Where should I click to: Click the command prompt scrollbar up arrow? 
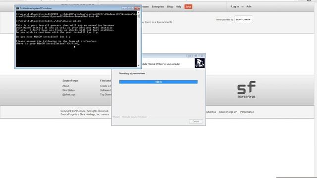pos(139,12)
